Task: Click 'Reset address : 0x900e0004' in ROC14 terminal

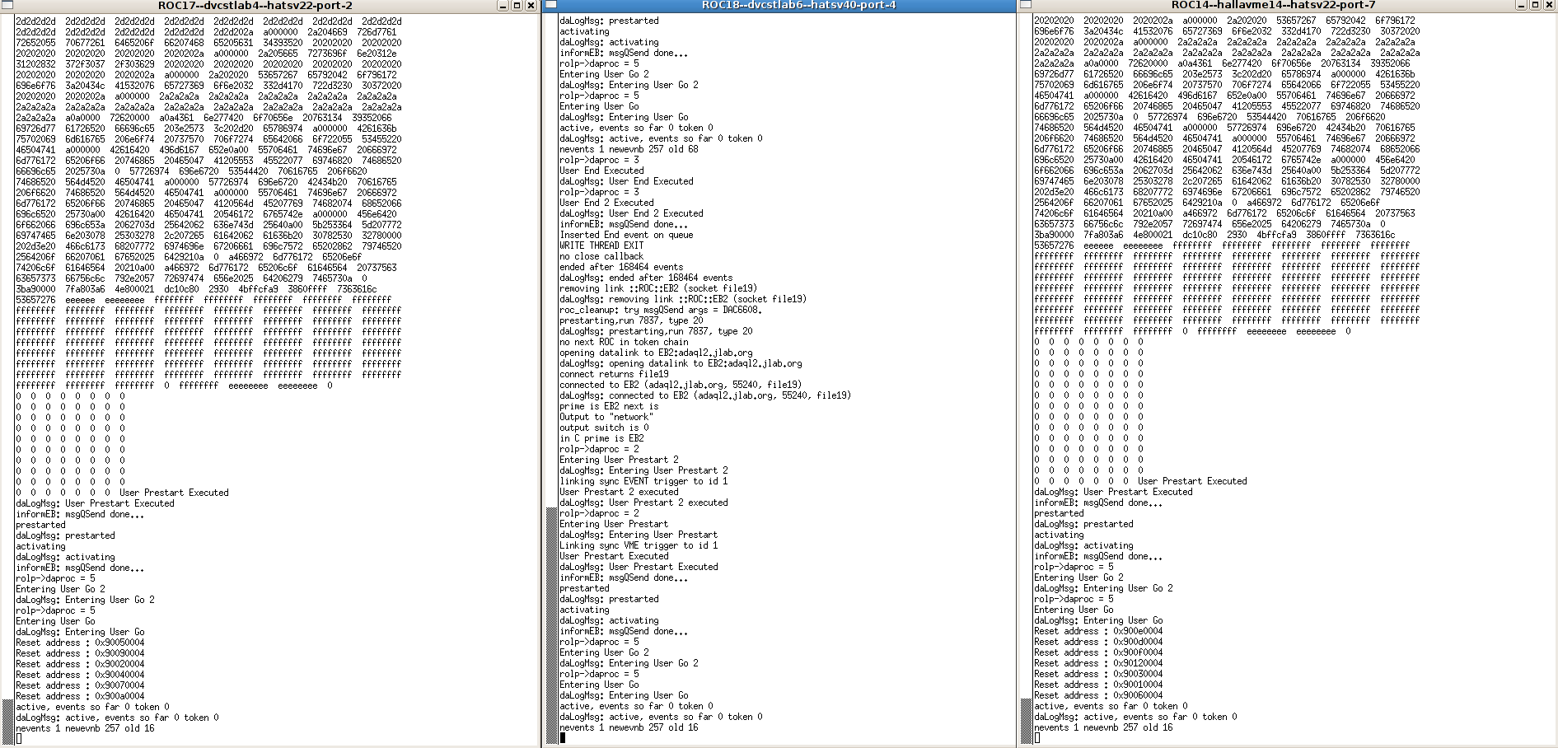Action: (x=1098, y=631)
